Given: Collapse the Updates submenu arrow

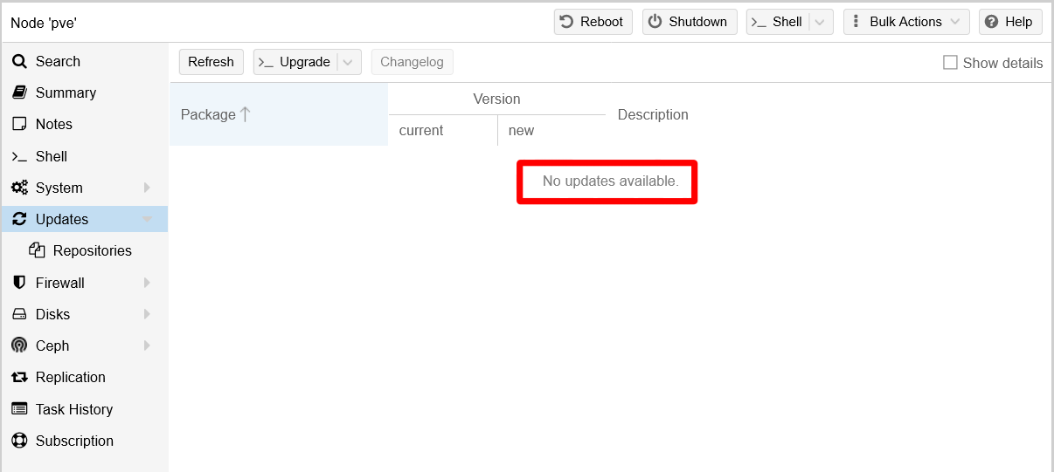Looking at the screenshot, I should pyautogui.click(x=147, y=219).
